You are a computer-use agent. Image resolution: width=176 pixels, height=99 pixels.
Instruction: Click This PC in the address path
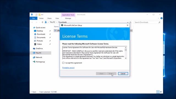click(53, 22)
